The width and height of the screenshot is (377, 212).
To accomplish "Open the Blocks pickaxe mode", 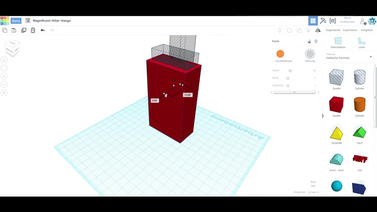I will 323,21.
